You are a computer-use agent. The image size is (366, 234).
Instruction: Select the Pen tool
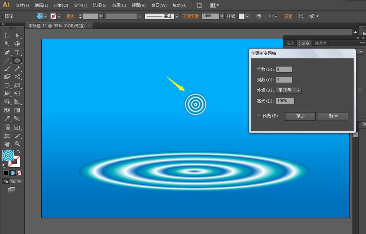click(7, 52)
